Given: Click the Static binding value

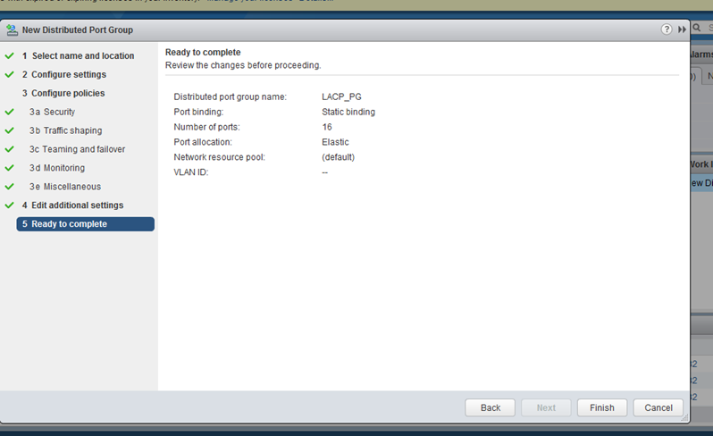Looking at the screenshot, I should tap(348, 112).
